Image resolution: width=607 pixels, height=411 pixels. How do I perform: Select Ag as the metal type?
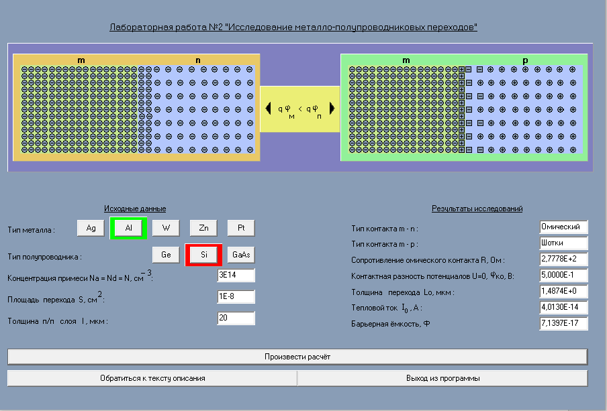point(91,228)
